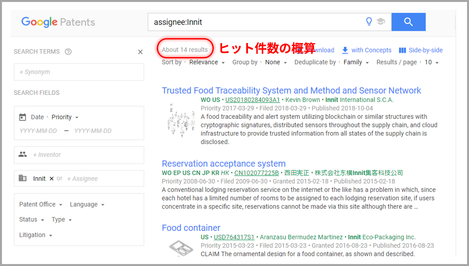This screenshot has width=469, height=266.
Task: Click the end date YYYY-MM-DD field
Action: coord(93,131)
